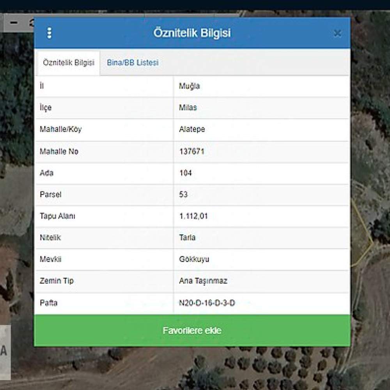Click the 'Parsel' label

click(x=50, y=194)
